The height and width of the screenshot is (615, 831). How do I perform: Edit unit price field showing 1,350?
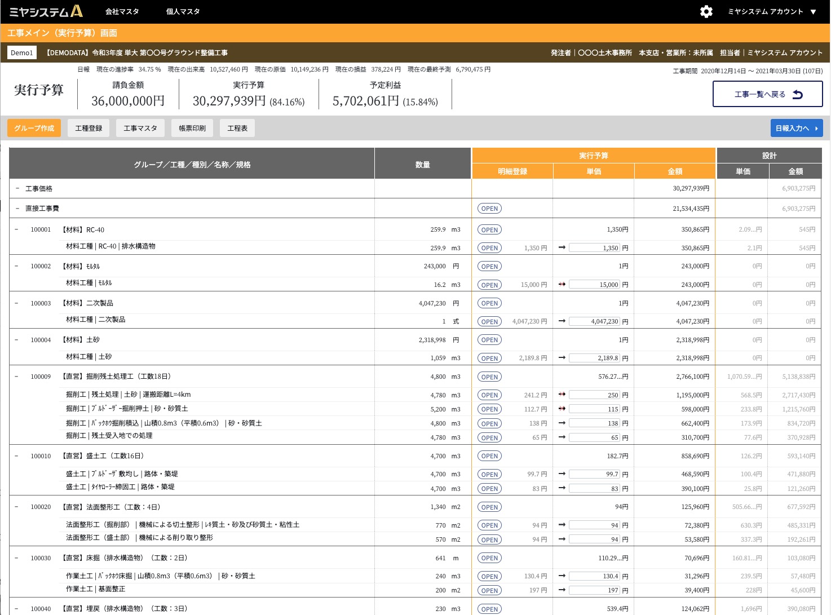coord(595,247)
